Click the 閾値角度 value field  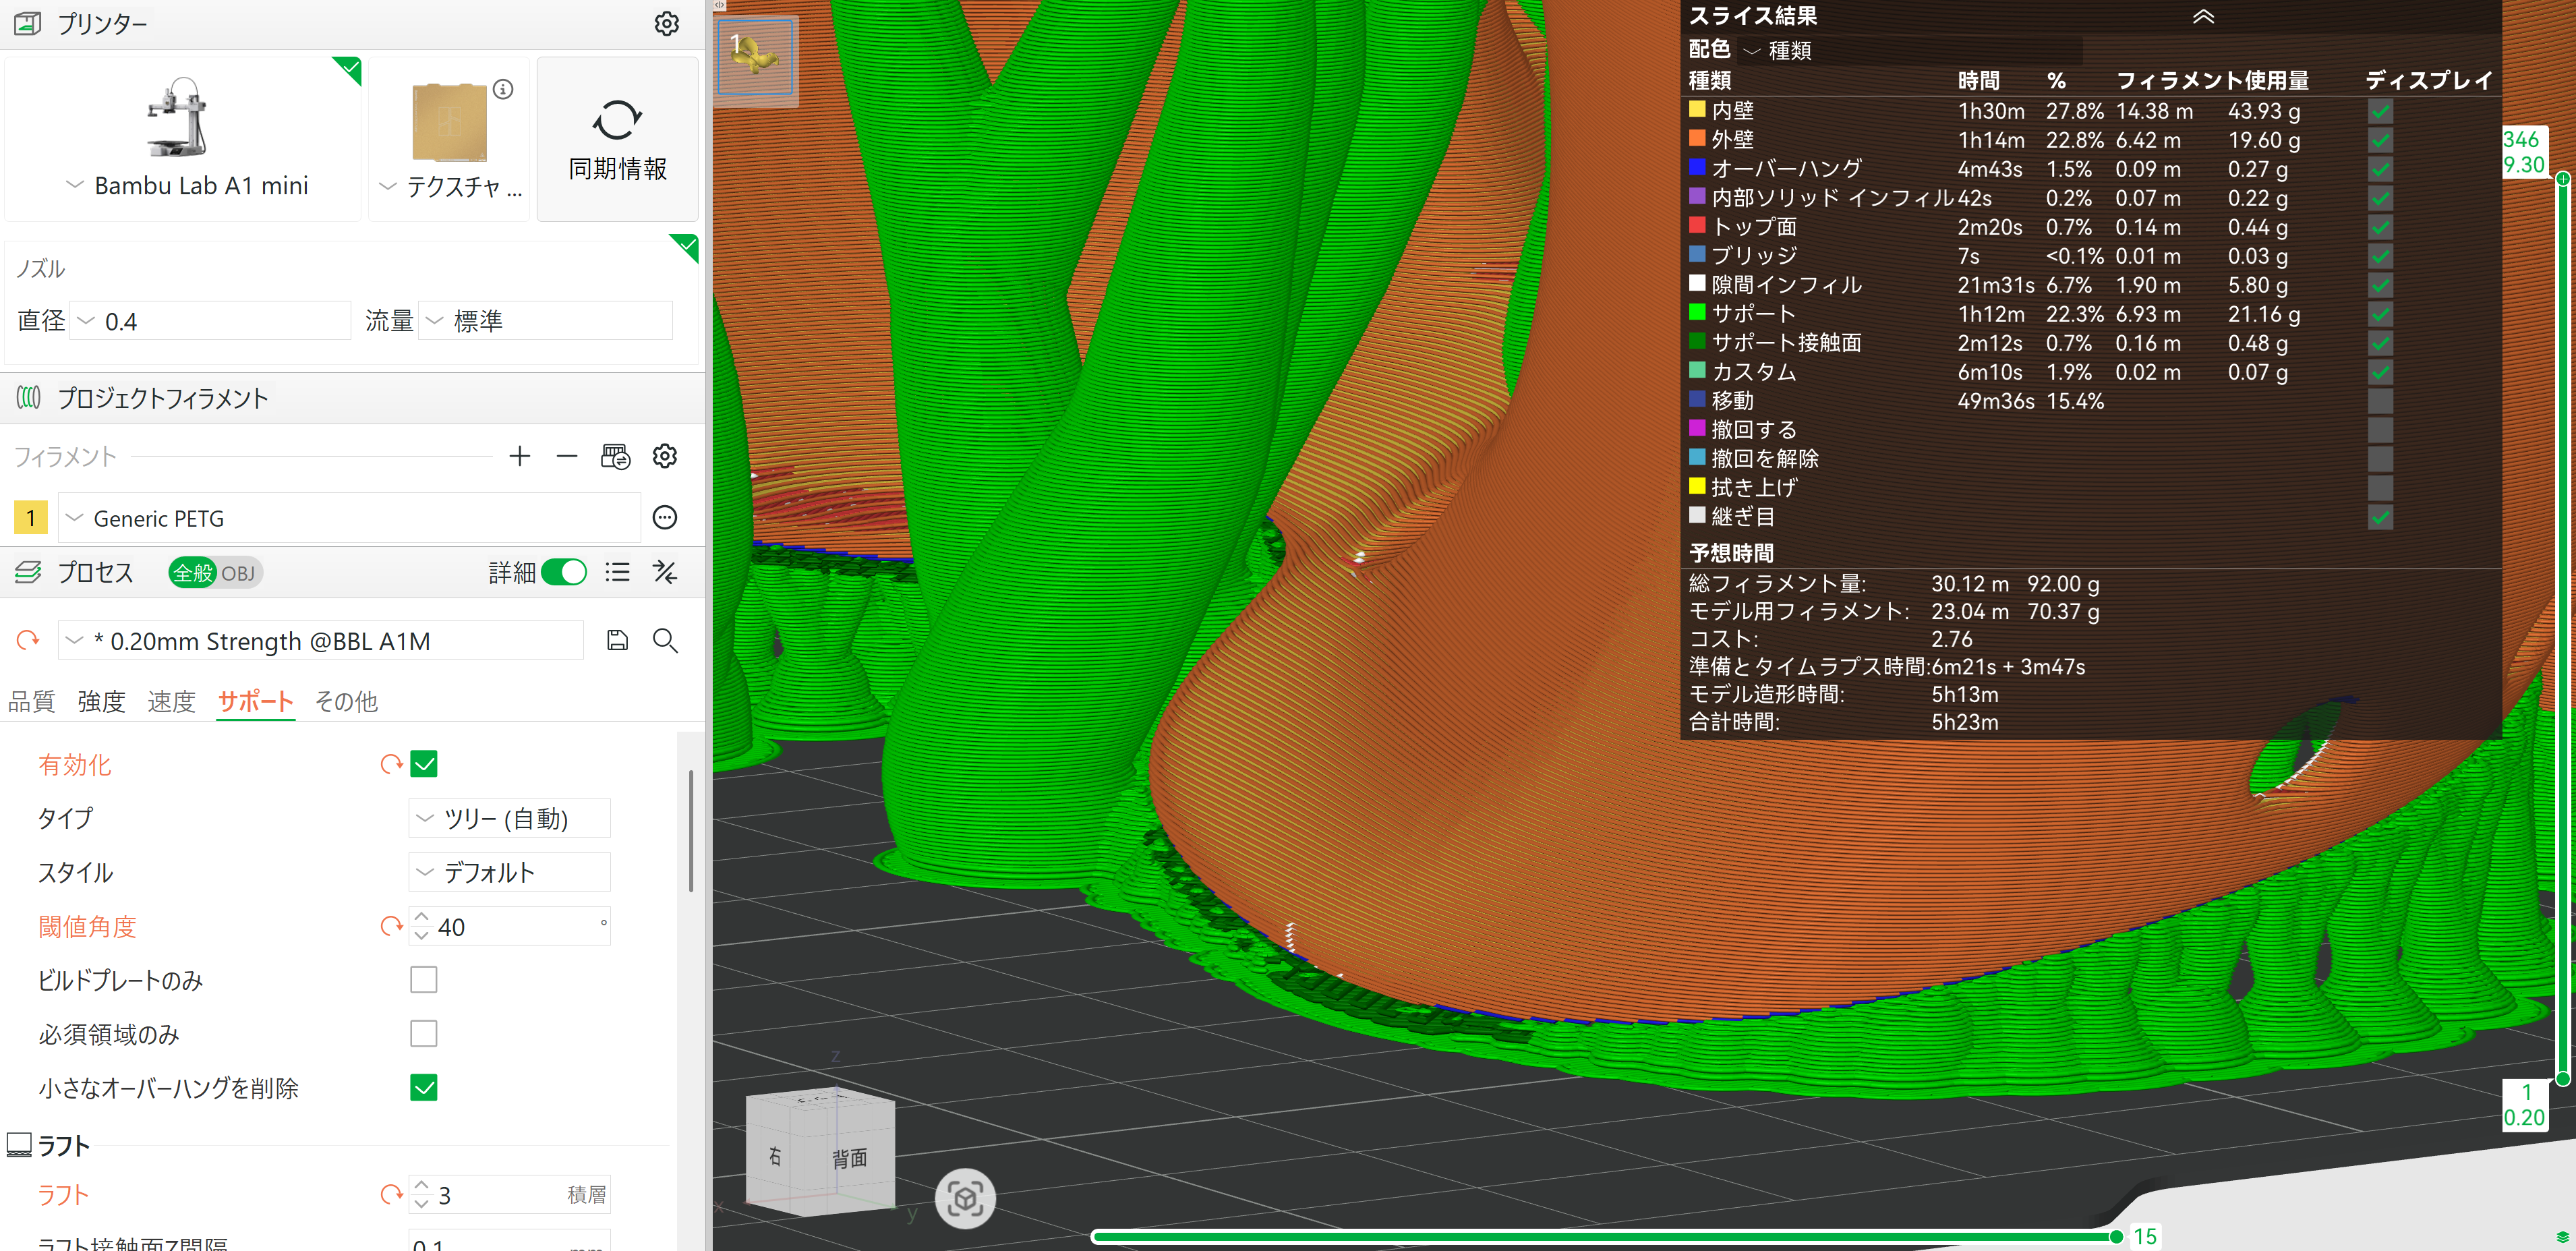[509, 927]
